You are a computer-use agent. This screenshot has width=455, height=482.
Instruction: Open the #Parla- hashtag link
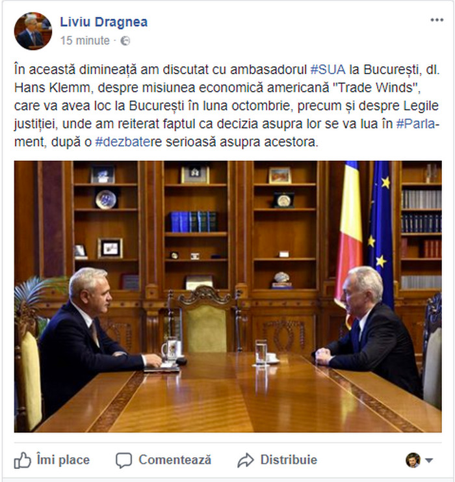pos(418,124)
